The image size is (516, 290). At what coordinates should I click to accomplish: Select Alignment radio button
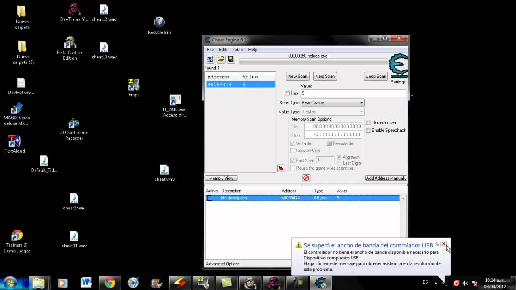click(x=339, y=157)
